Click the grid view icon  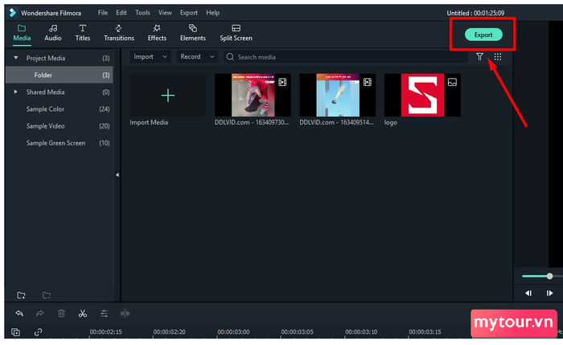click(498, 57)
